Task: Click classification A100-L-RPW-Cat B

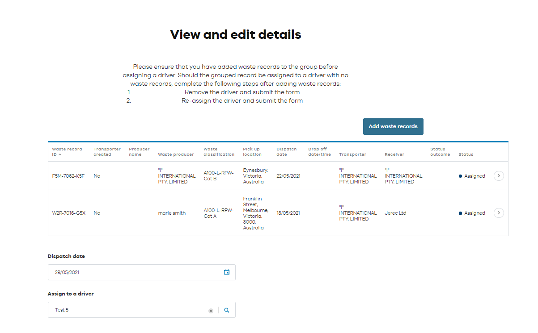Action: pyautogui.click(x=219, y=176)
